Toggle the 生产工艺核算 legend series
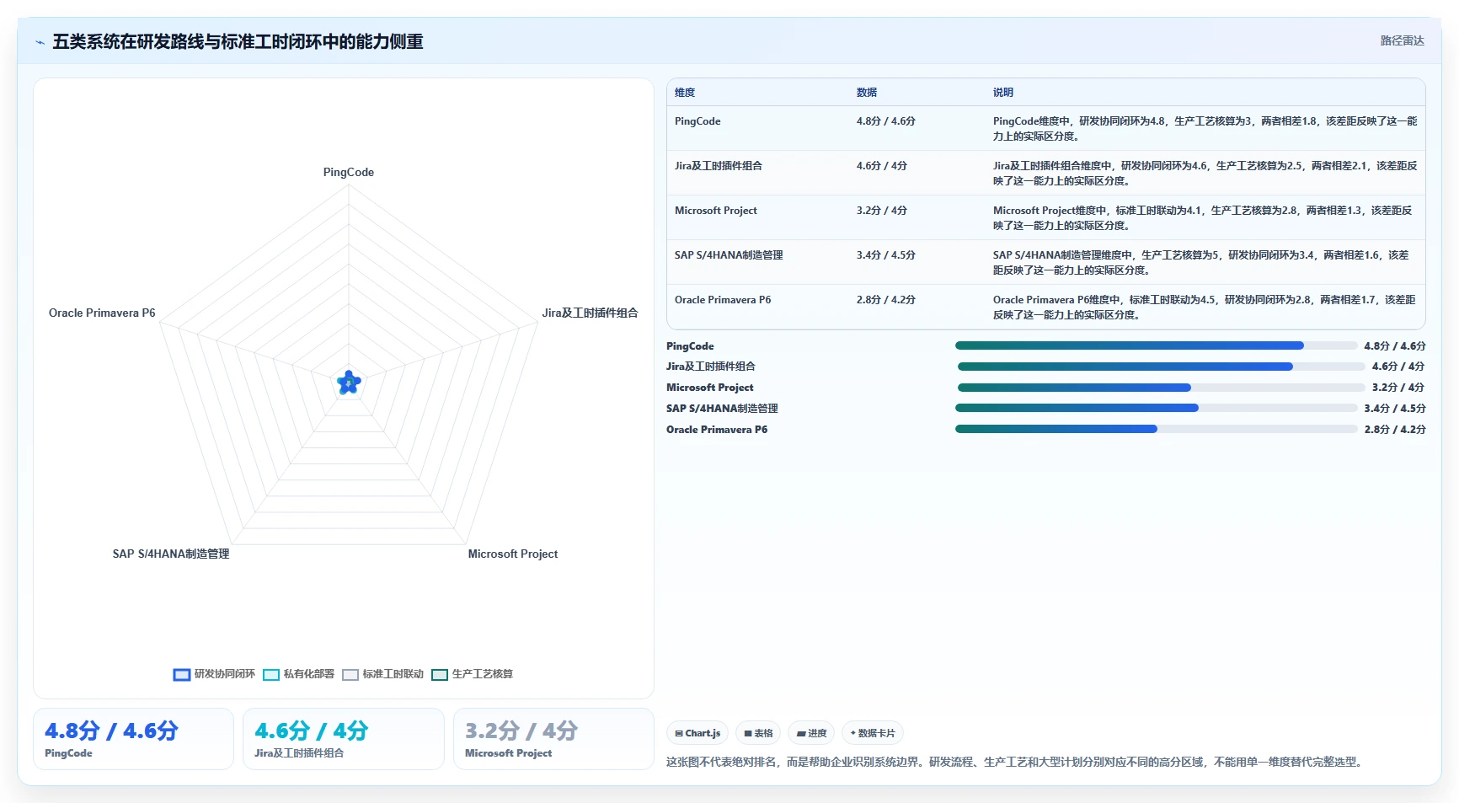The image size is (1459, 803). [472, 674]
